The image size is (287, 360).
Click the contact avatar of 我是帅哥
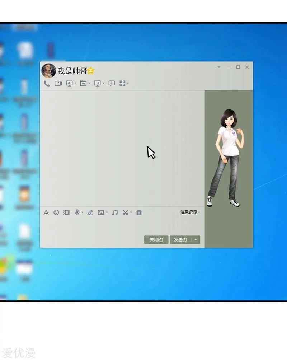(x=48, y=71)
